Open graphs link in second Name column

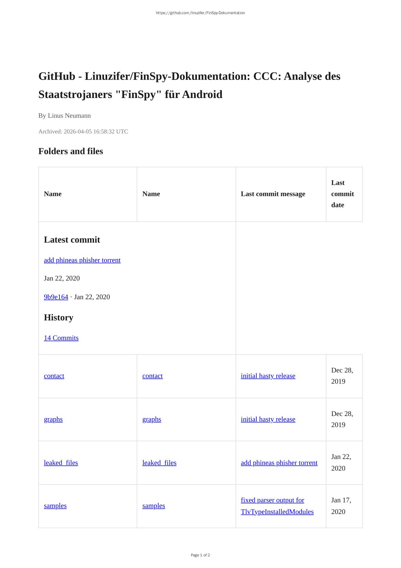[x=152, y=419]
